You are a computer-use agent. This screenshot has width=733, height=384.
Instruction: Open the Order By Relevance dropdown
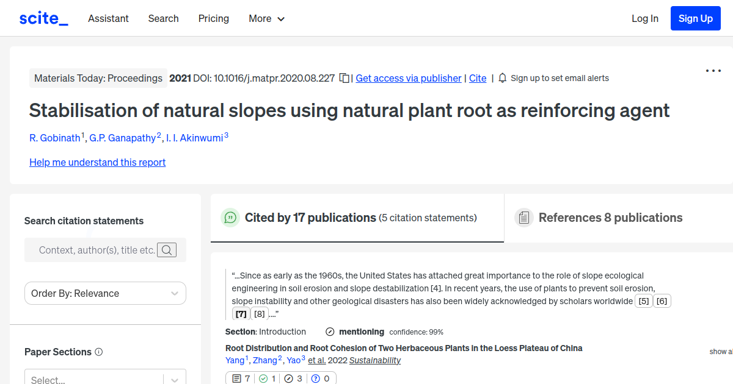pos(105,293)
